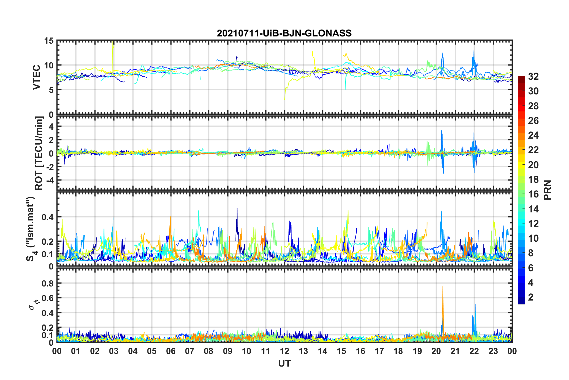Select the 15 hour label on UT axis
569x380 pixels.
(341, 351)
